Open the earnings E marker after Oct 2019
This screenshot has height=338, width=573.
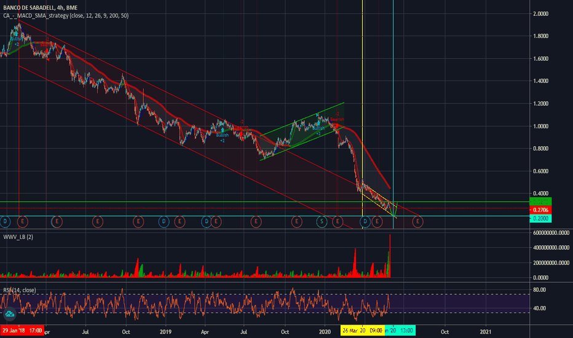pos(297,221)
